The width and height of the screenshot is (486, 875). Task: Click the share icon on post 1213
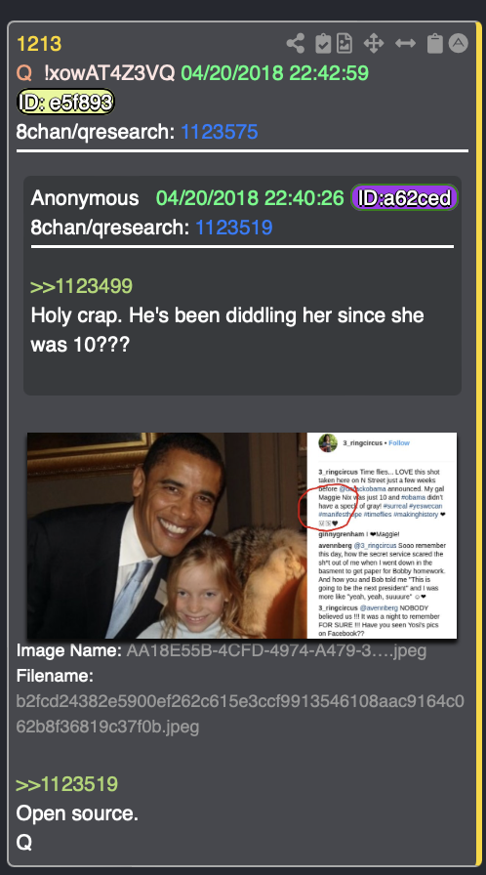pos(296,44)
